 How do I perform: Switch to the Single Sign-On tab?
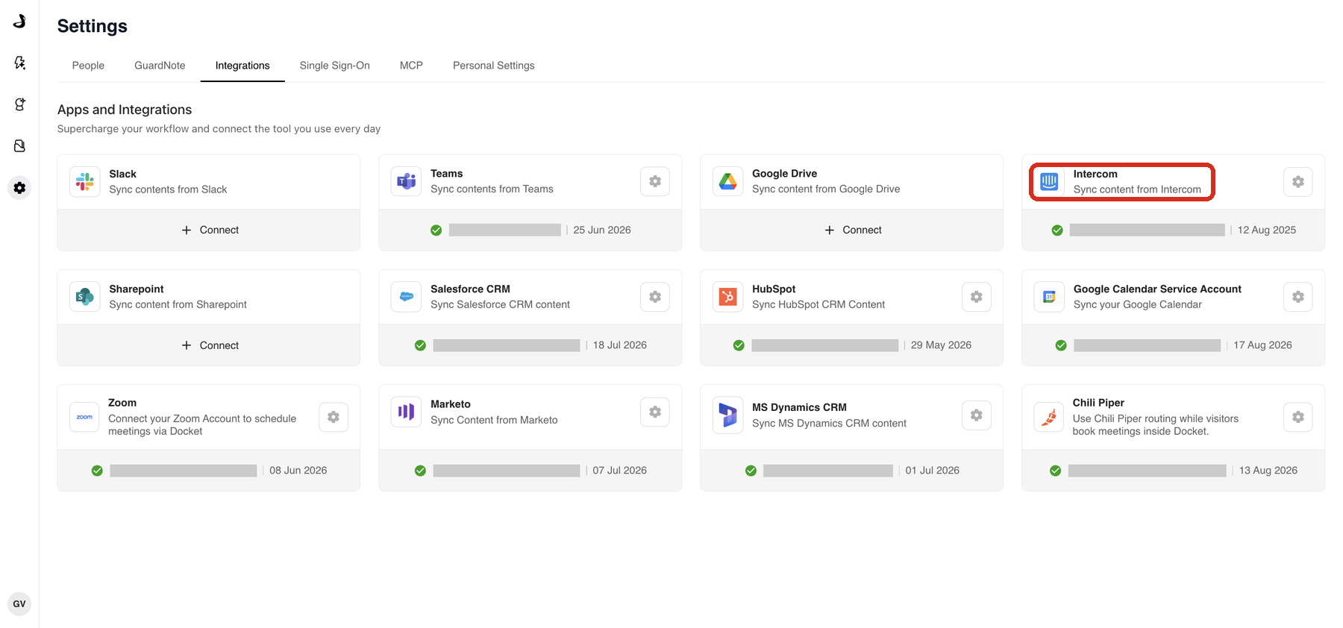coord(335,66)
